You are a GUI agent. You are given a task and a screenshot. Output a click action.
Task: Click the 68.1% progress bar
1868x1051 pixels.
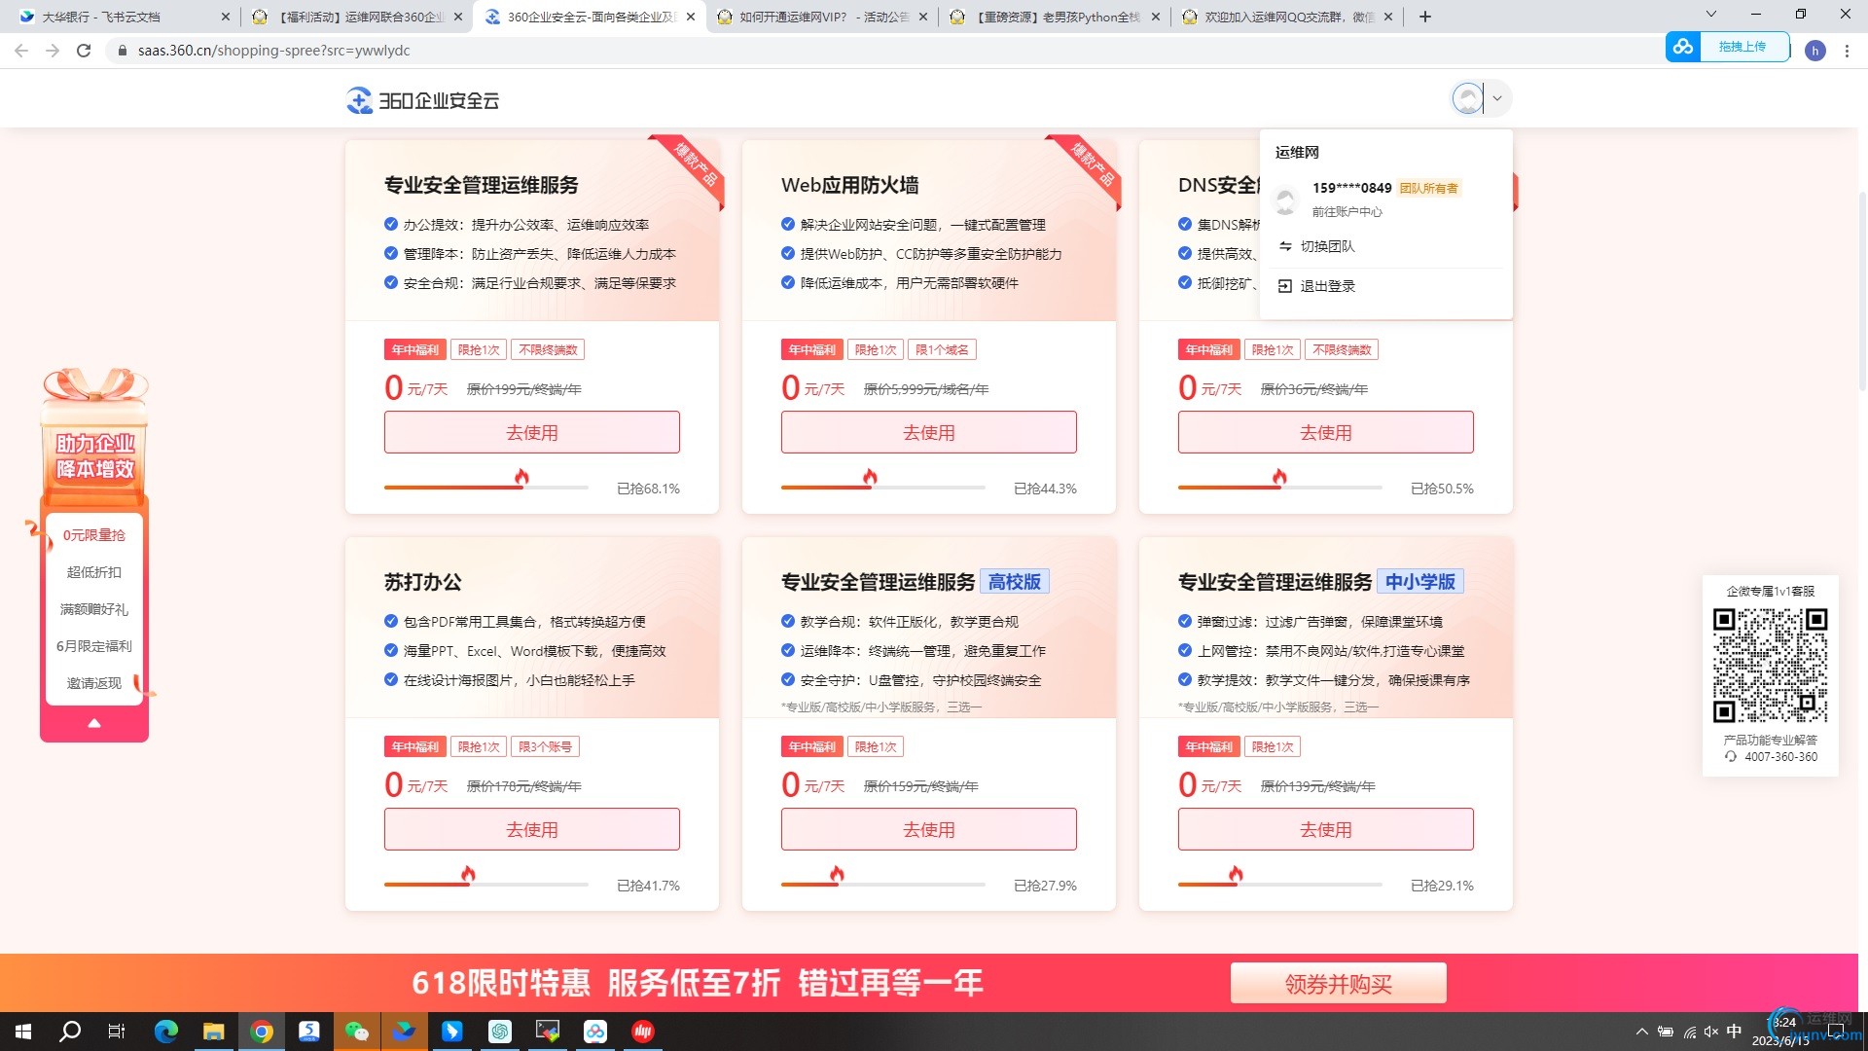(x=486, y=487)
